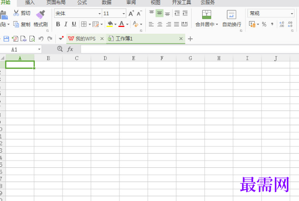Image resolution: width=299 pixels, height=201 pixels.
Task: Toggle middle vertical alignment
Action: (160, 13)
